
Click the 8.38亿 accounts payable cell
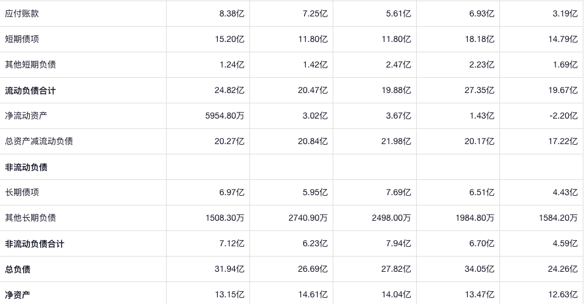232,13
